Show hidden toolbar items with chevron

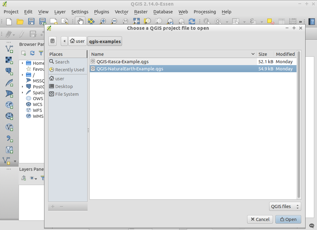click(301, 22)
